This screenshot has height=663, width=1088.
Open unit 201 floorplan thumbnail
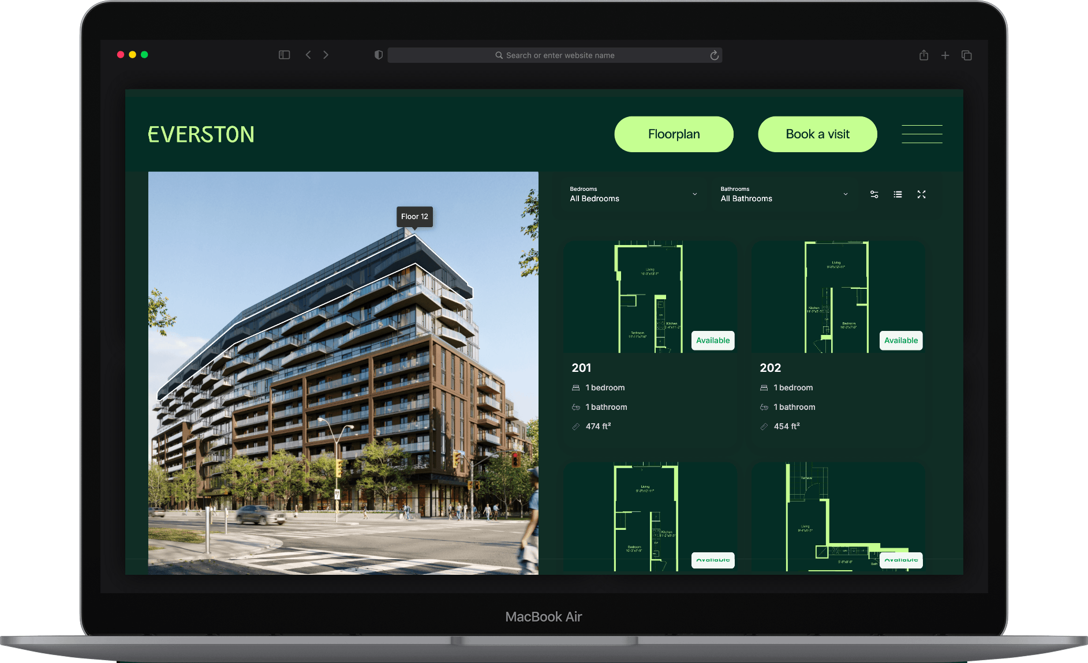click(x=650, y=297)
